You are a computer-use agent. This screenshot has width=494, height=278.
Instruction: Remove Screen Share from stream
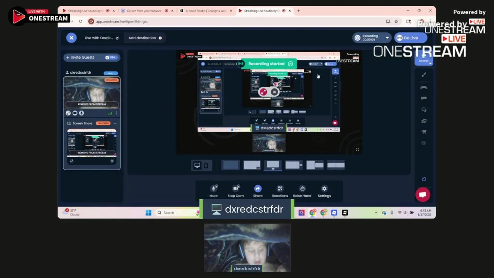pos(92,153)
